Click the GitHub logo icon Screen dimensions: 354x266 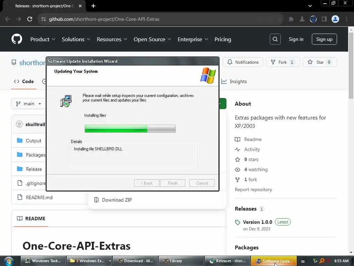tap(17, 39)
